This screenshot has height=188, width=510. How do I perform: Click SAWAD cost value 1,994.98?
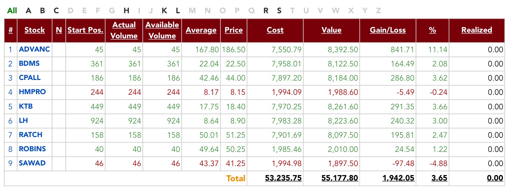point(286,163)
